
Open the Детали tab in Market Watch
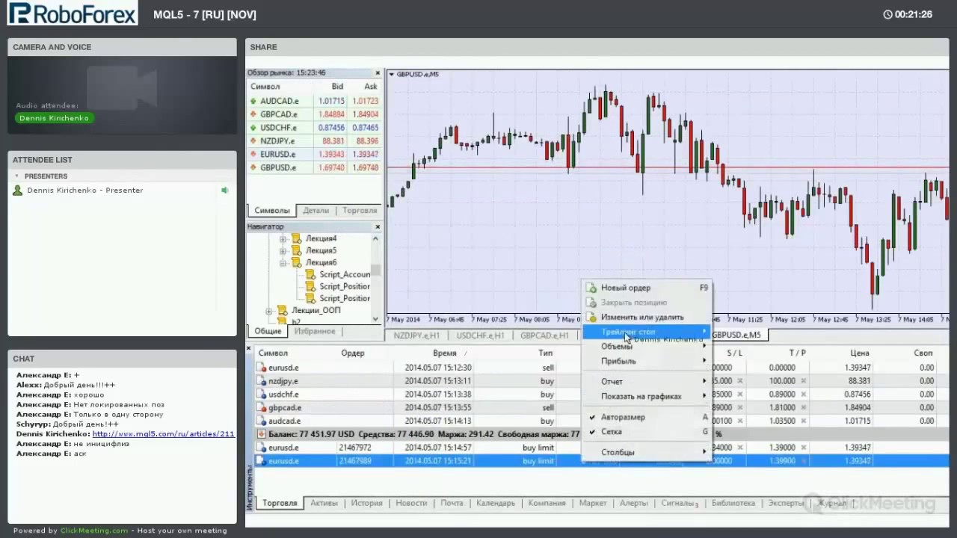tap(316, 211)
